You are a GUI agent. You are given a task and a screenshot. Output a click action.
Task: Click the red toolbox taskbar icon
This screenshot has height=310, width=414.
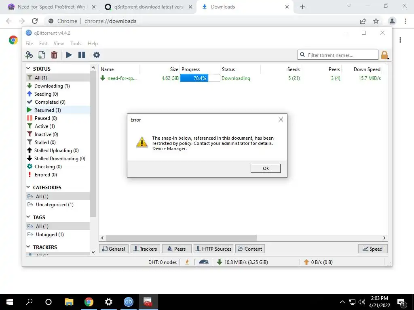click(148, 302)
